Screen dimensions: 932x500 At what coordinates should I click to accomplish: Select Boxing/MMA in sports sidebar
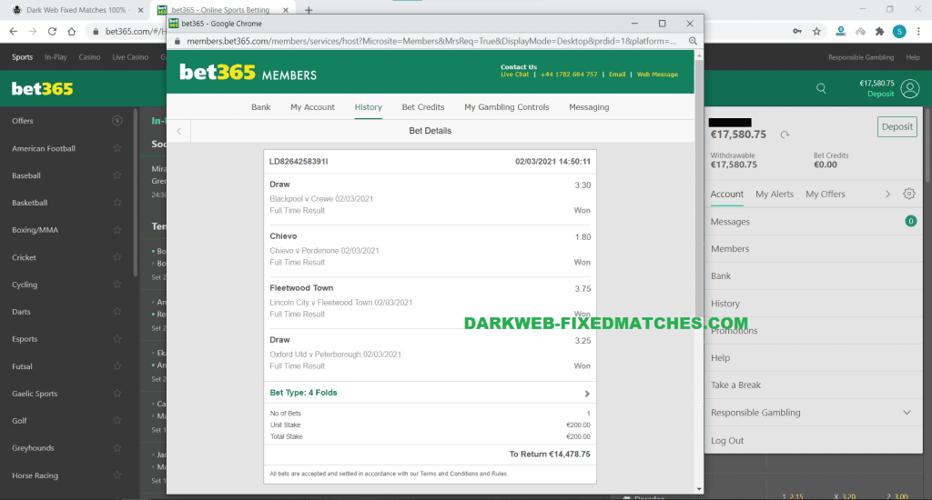pyautogui.click(x=35, y=230)
